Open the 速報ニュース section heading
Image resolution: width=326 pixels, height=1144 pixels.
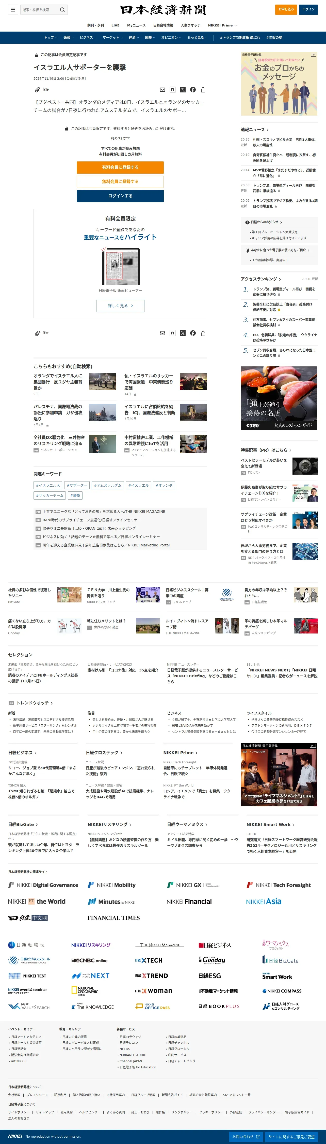point(255,130)
